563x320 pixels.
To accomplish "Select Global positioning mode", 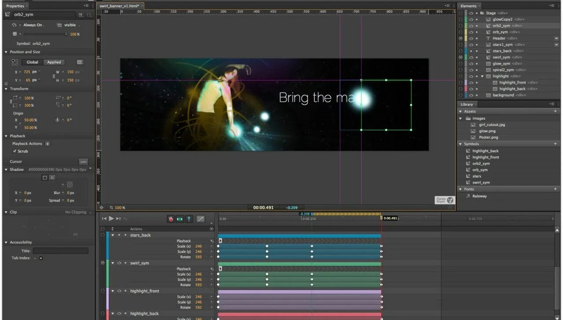I will [x=32, y=62].
